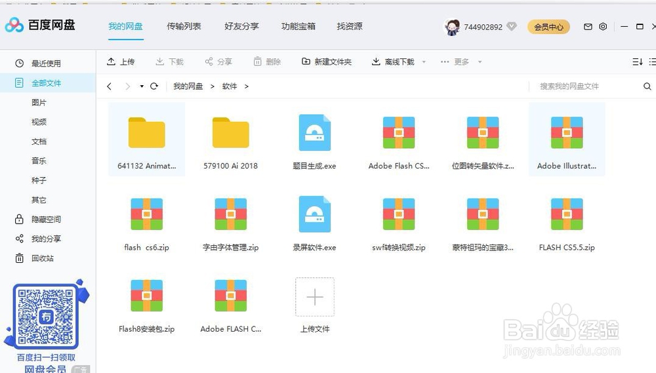Open the 会员中心 button

[x=548, y=27]
